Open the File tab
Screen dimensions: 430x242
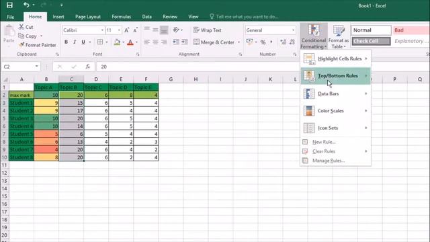11,17
